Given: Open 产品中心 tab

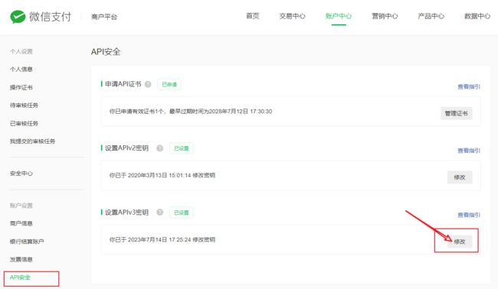Looking at the screenshot, I should (x=431, y=16).
